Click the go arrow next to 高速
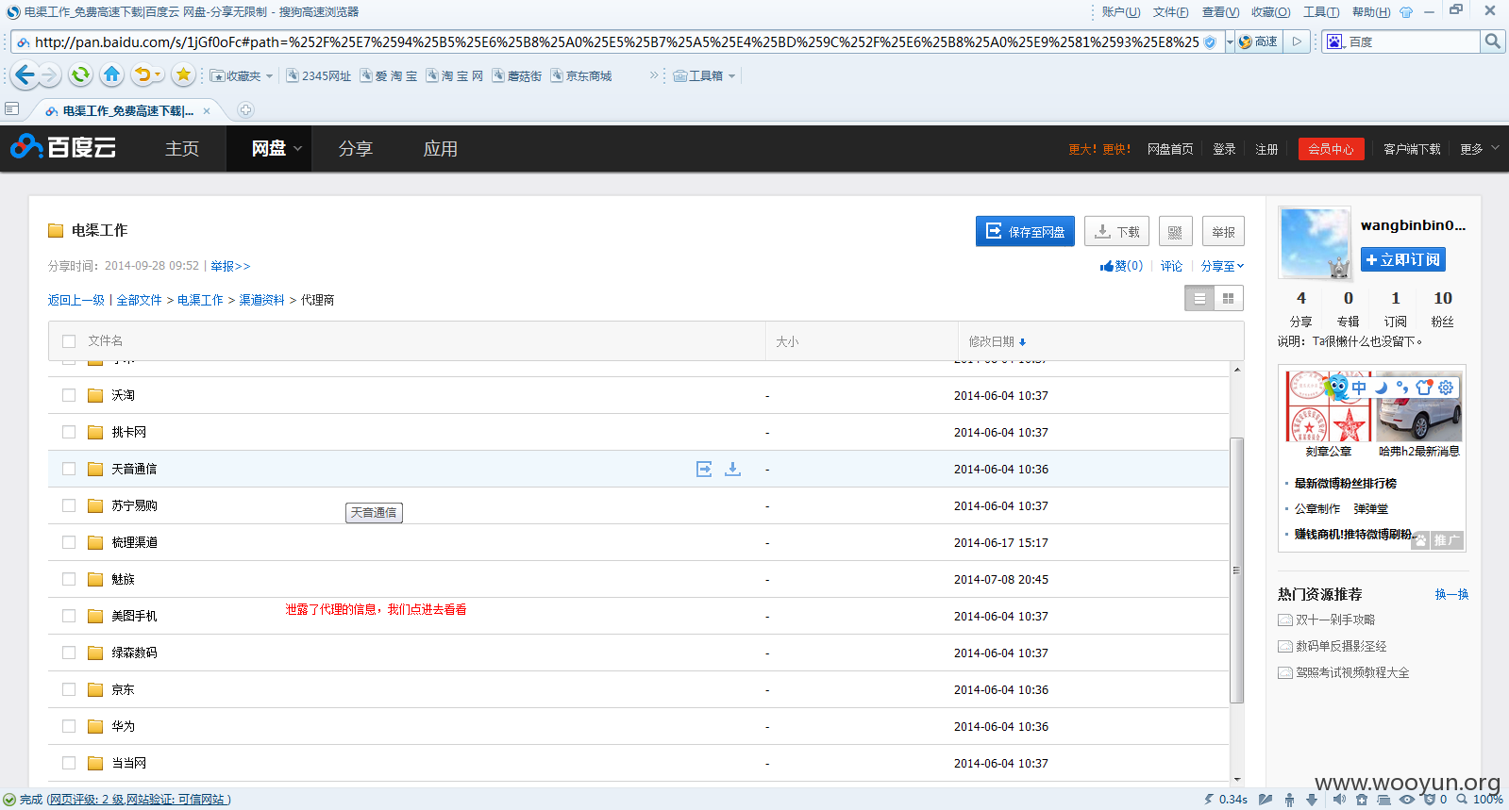 coord(1298,41)
